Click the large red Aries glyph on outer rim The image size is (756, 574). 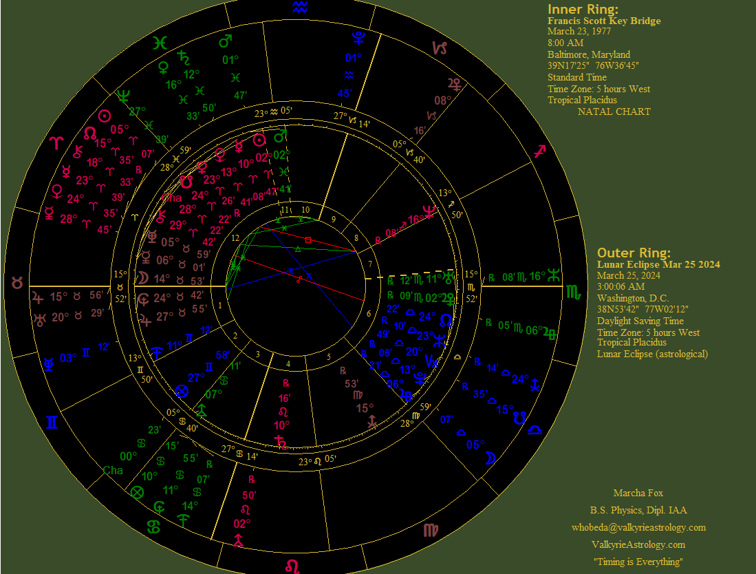tap(56, 143)
